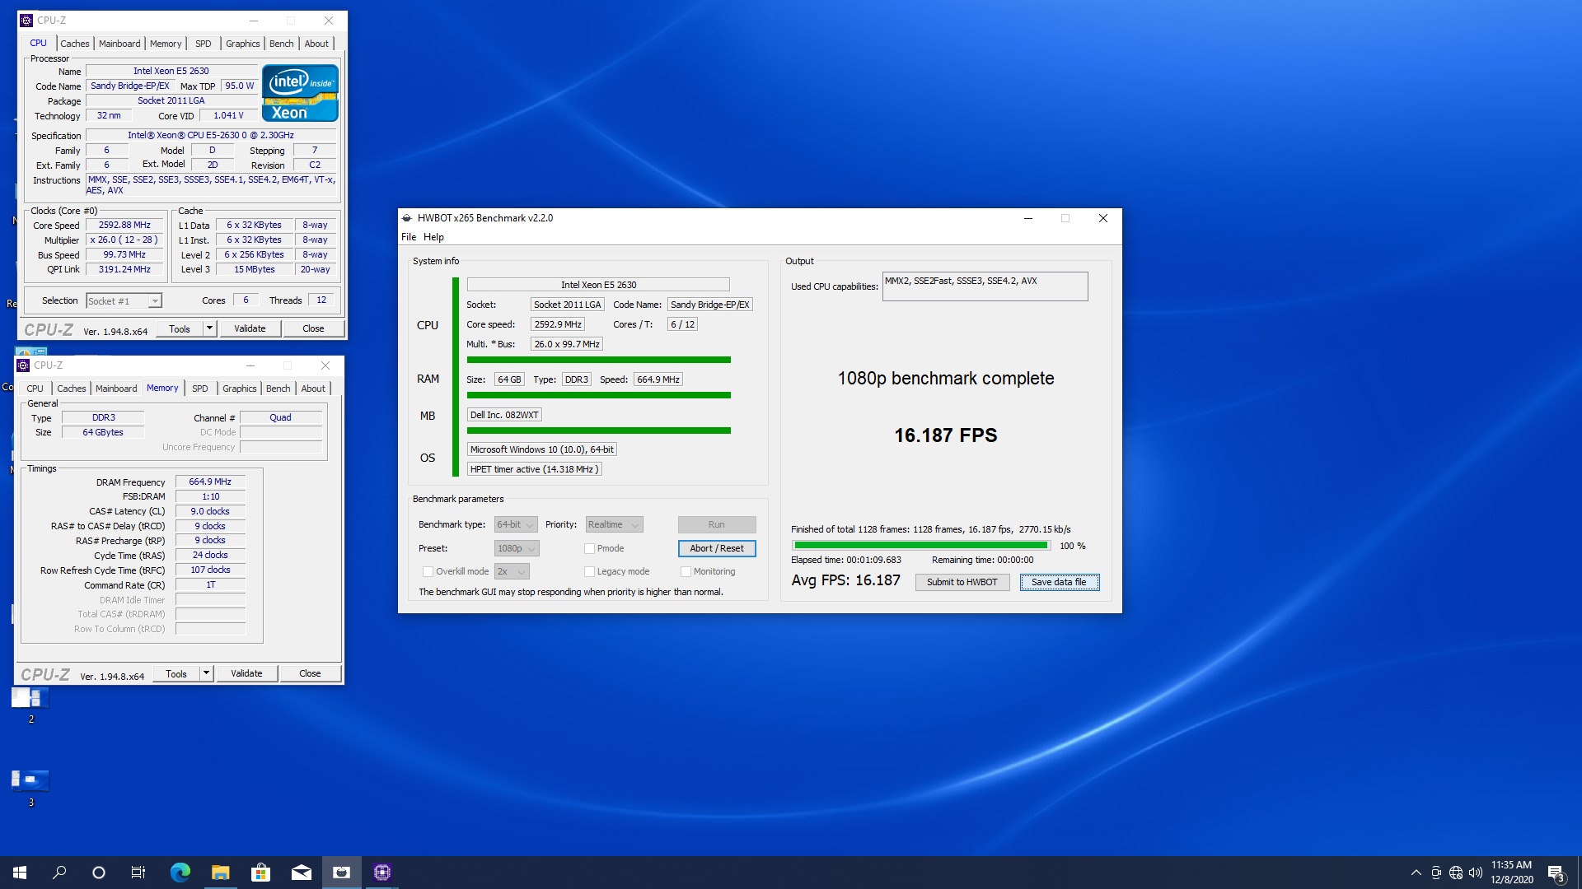The image size is (1582, 889).
Task: Click the Dell Inc. 082WXT motherboard field
Action: (x=504, y=416)
